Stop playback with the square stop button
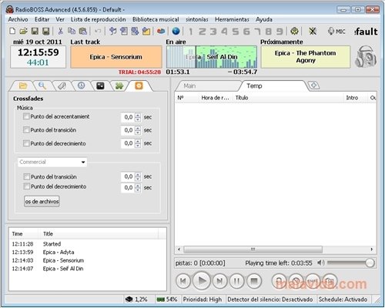The width and height of the screenshot is (385, 308). [254, 281]
